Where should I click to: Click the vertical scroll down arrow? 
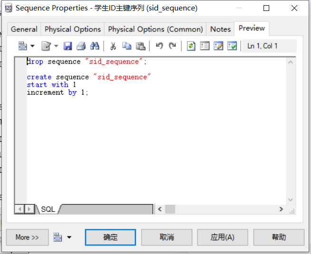[x=291, y=200]
